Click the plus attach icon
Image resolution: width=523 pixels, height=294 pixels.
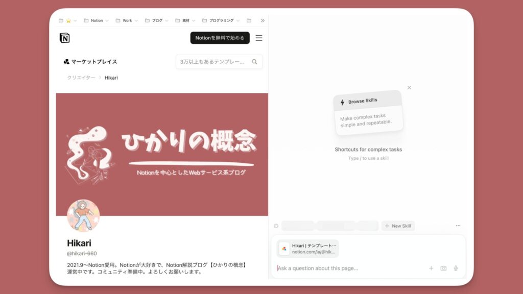click(431, 268)
